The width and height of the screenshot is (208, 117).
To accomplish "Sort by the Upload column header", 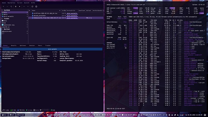I will pyautogui.click(x=89, y=11).
